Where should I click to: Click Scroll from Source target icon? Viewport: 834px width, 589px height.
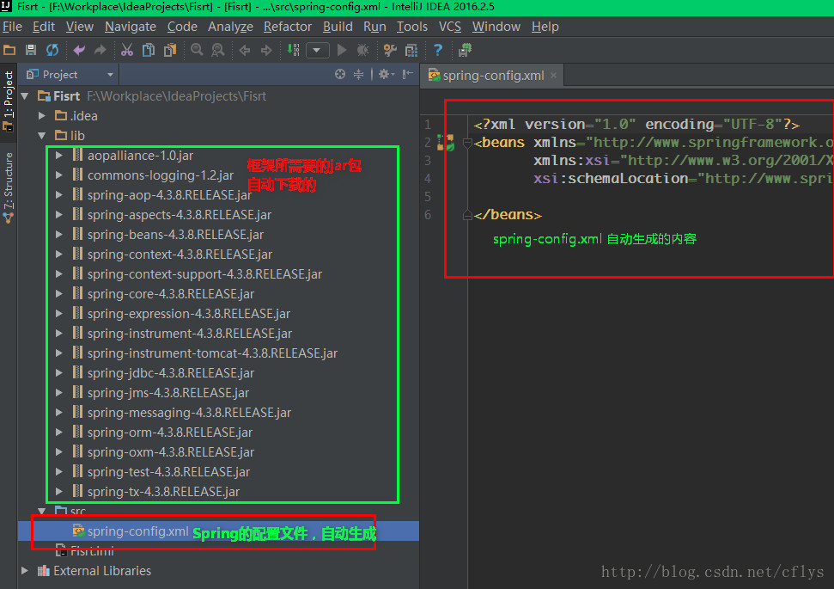[340, 75]
